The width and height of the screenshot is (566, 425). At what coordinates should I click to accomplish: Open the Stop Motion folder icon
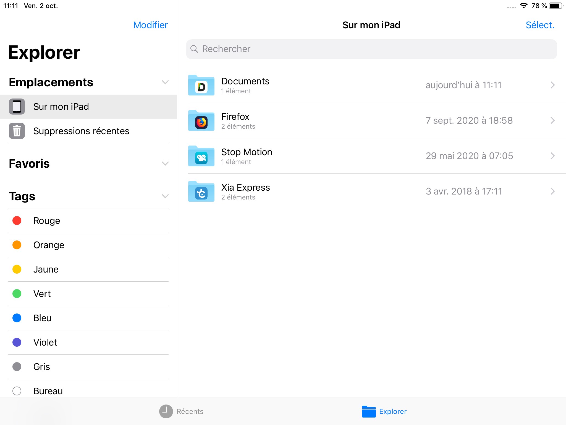(x=201, y=156)
